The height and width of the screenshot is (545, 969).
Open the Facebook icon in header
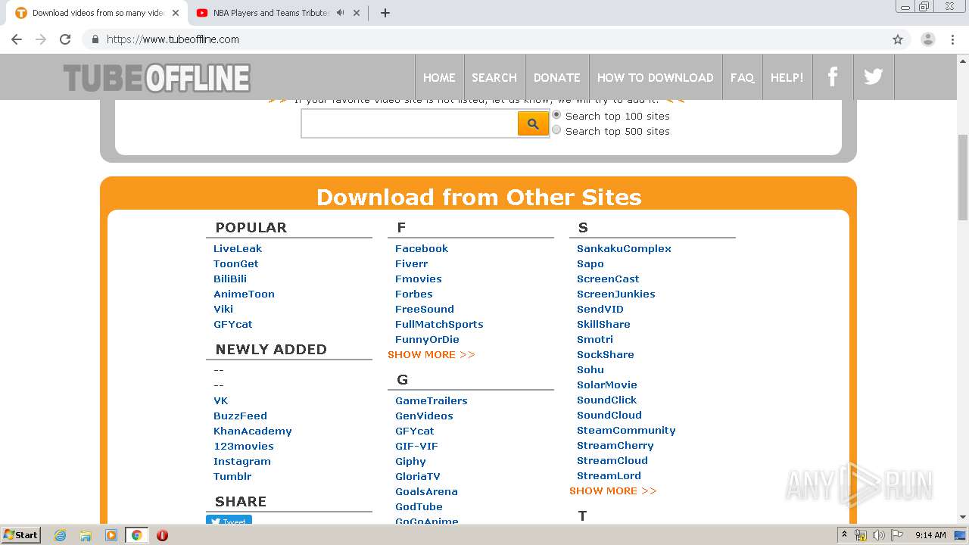[833, 76]
